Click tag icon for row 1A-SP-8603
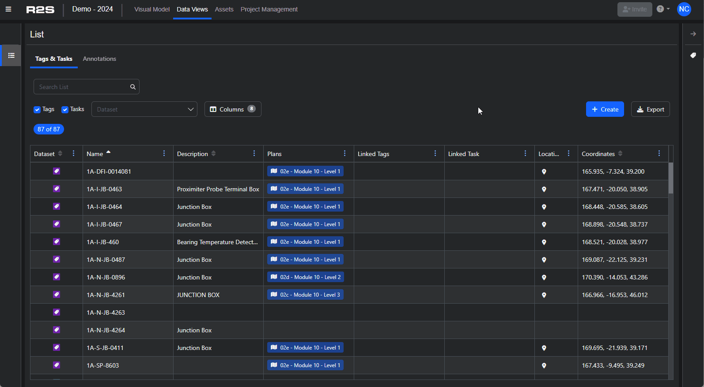Image resolution: width=704 pixels, height=387 pixels. click(57, 365)
